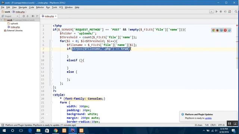Viewport: 239px width, 134px height.
Task: Toggle code fold marker at line 7
Action: [52, 49]
